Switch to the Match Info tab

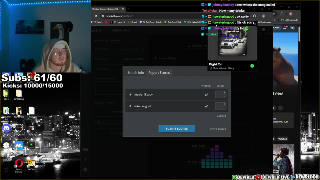136,72
